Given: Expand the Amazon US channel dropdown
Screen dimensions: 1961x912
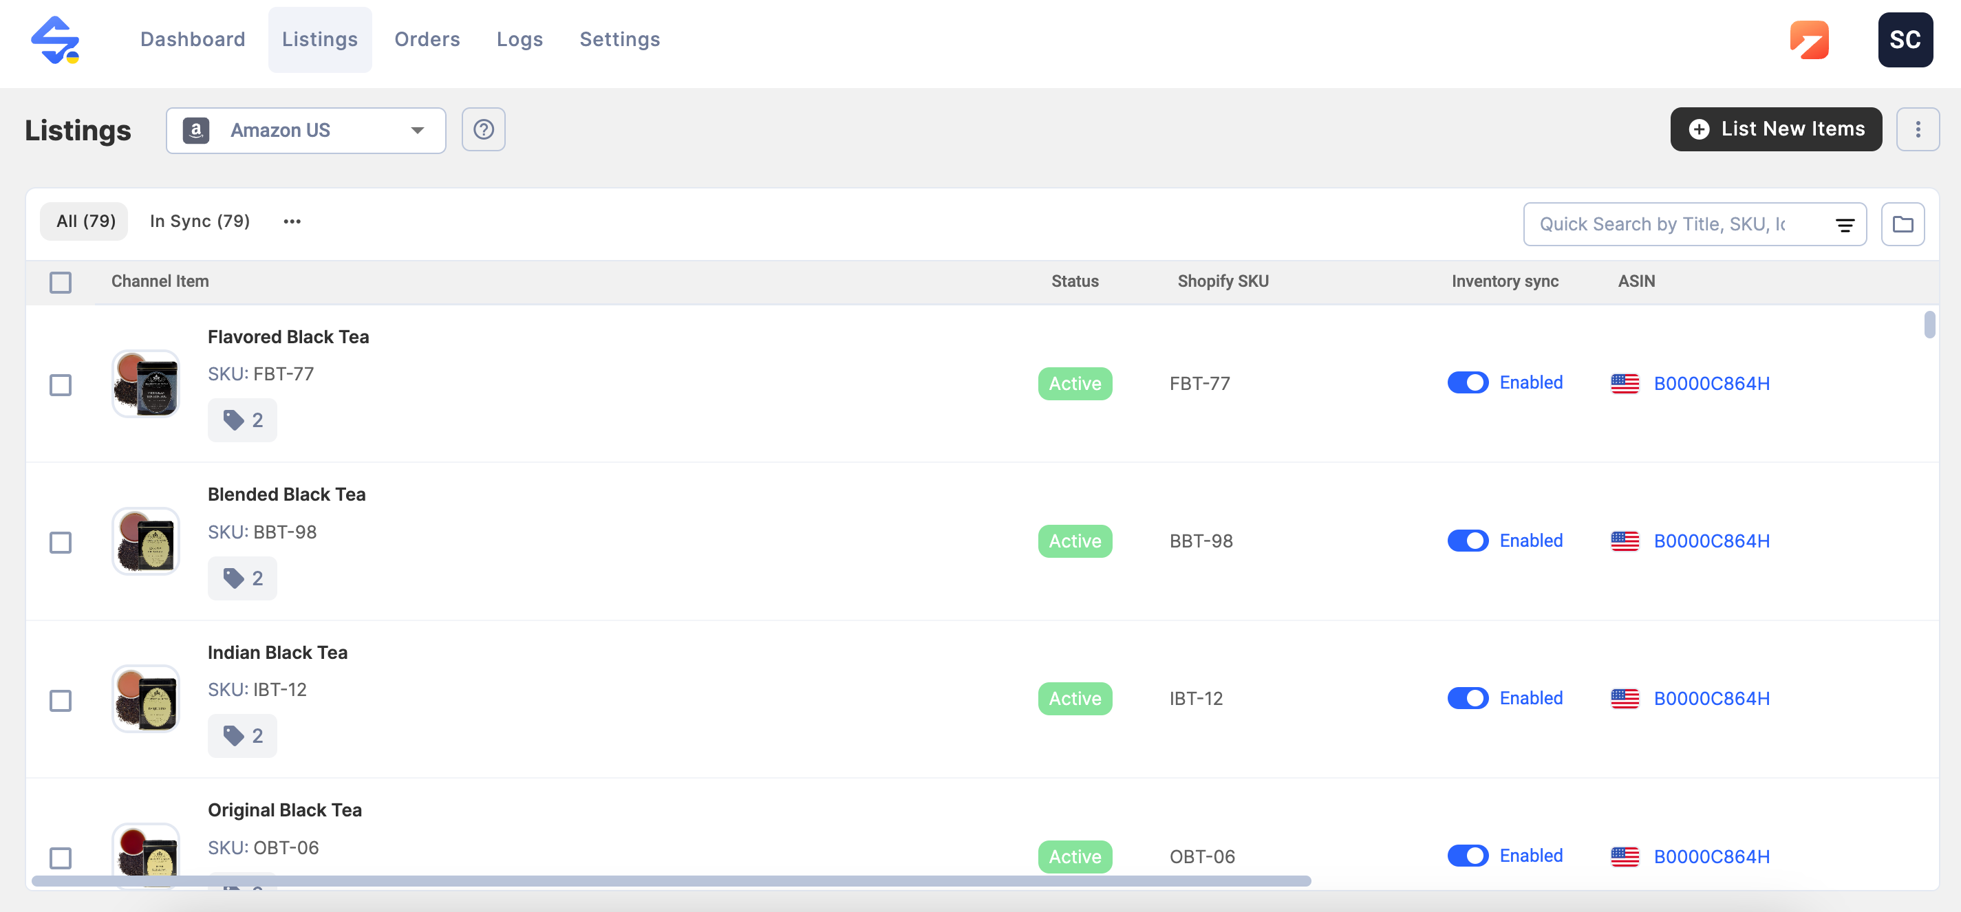Looking at the screenshot, I should point(306,130).
